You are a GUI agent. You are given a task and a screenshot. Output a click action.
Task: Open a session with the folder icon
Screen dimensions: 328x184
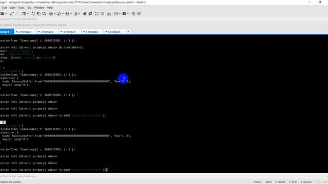[x=2, y=14]
